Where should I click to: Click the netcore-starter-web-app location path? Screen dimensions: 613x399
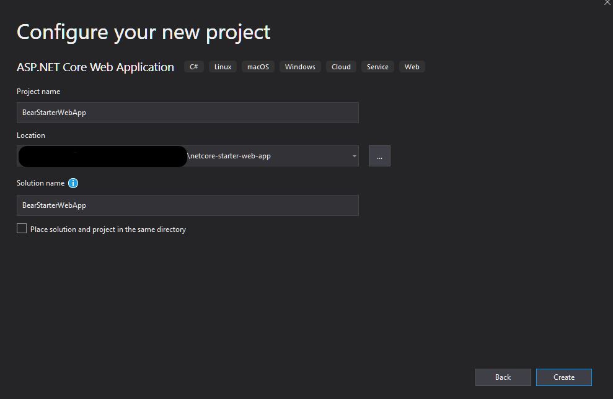(x=229, y=157)
